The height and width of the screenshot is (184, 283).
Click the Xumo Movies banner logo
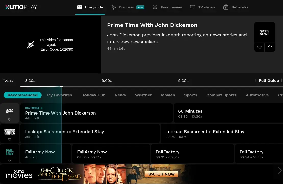(19, 174)
